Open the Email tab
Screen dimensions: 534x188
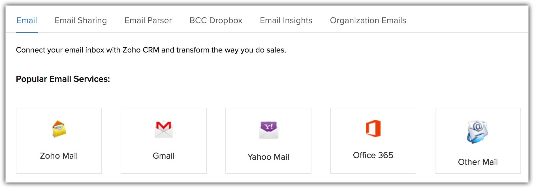(x=27, y=20)
